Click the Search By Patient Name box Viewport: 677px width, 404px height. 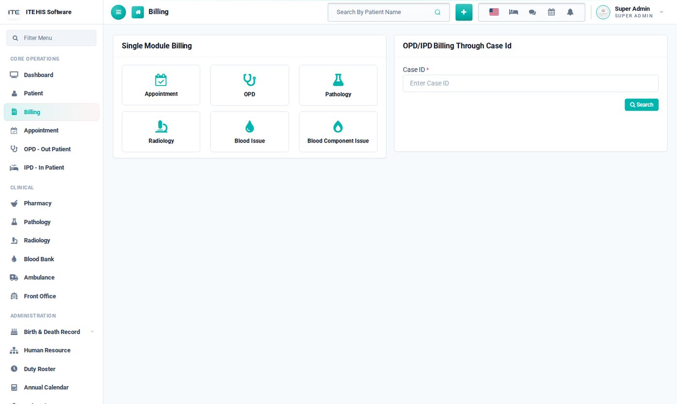point(389,12)
